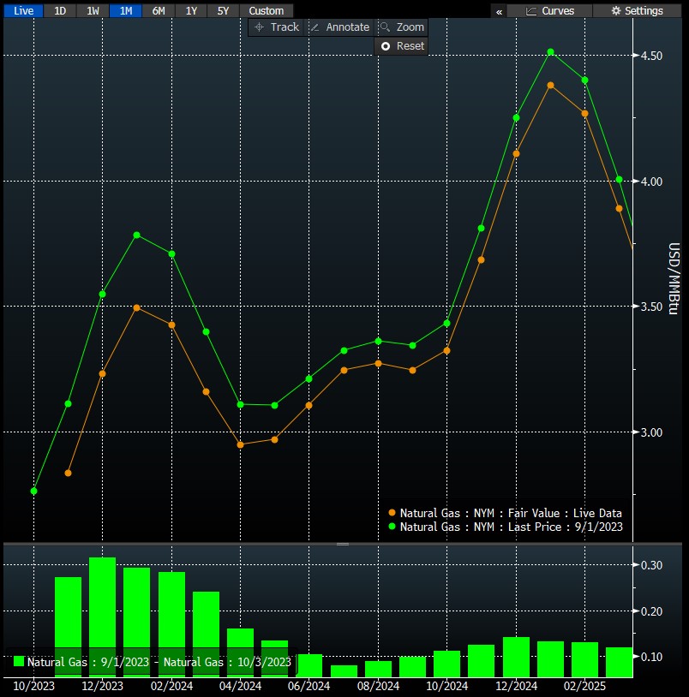
Task: Click the green spread legend square
Action: 18,662
